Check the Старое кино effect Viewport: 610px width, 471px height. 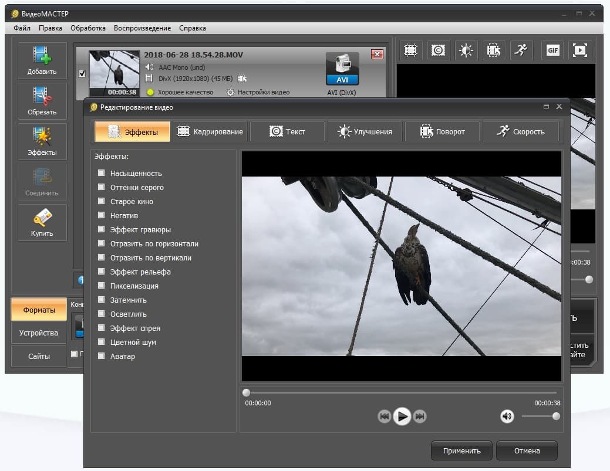tap(101, 201)
